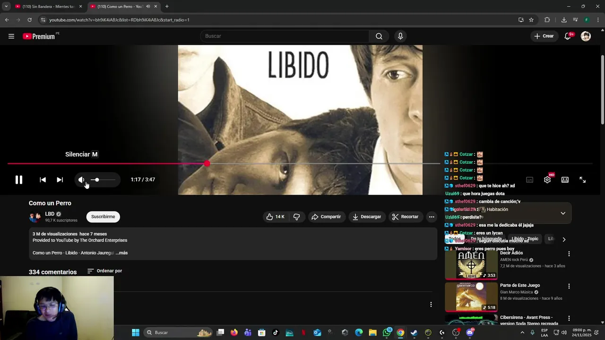Screen dimensions: 605x340
Task: Toggle subtitles in the player
Action: 530,180
